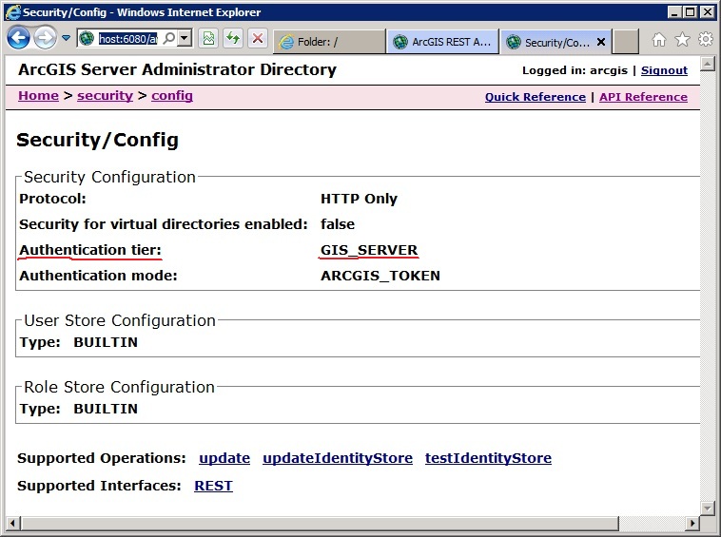Click the address bar URL field
The height and width of the screenshot is (537, 721).
point(127,39)
